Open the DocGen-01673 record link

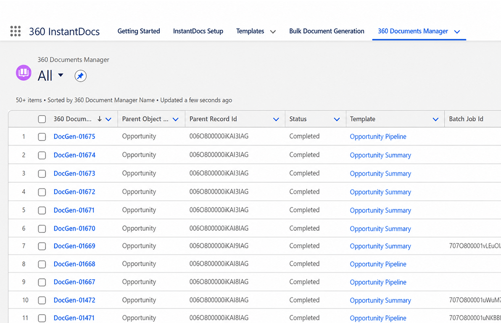pos(74,174)
